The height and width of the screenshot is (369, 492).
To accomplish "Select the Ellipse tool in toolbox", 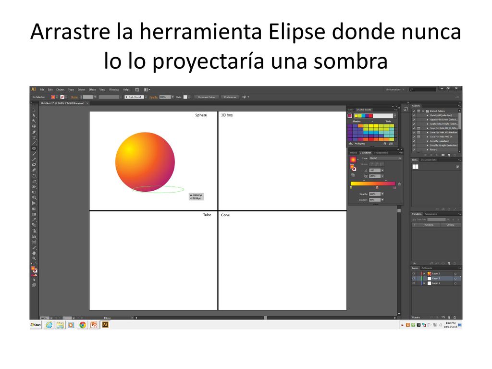I will click(x=34, y=148).
